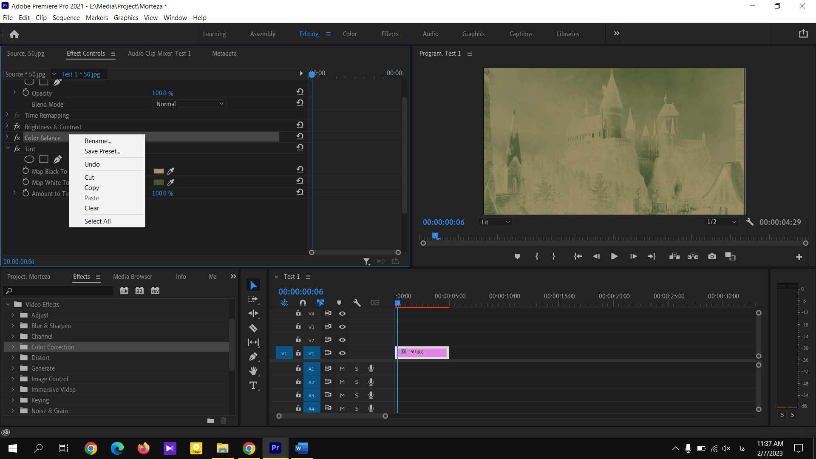
Task: Click the Extract button in Program monitor
Action: pyautogui.click(x=693, y=257)
